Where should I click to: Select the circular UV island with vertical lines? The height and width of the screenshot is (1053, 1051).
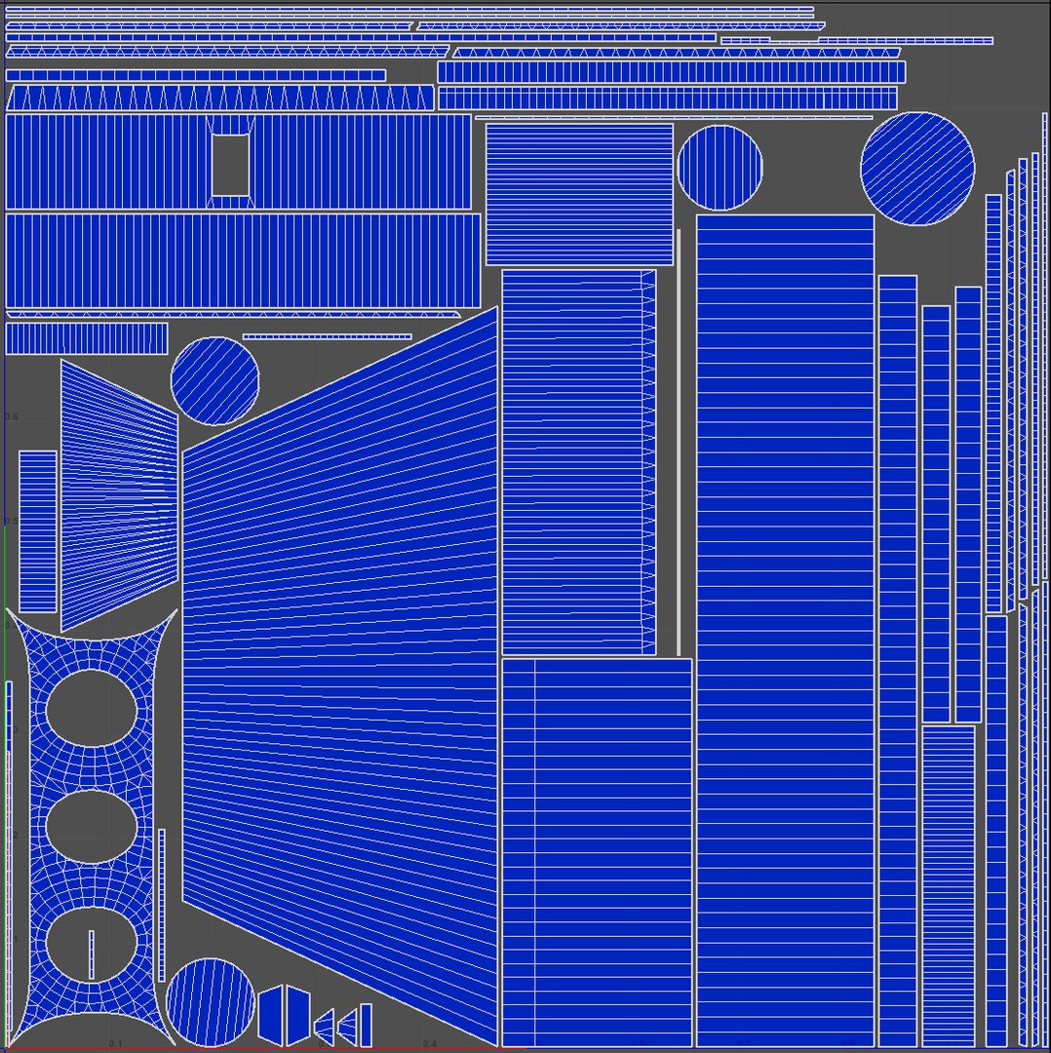[720, 168]
